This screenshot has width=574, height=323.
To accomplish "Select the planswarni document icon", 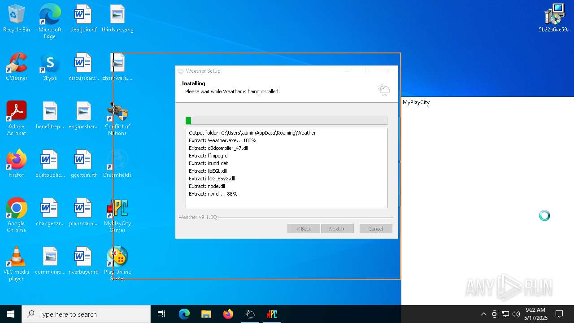I will (x=83, y=212).
